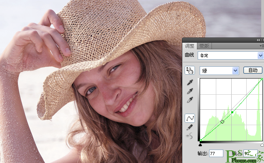Collapse the panel with double arrows
The width and height of the screenshot is (264, 163).
pyautogui.click(x=258, y=40)
